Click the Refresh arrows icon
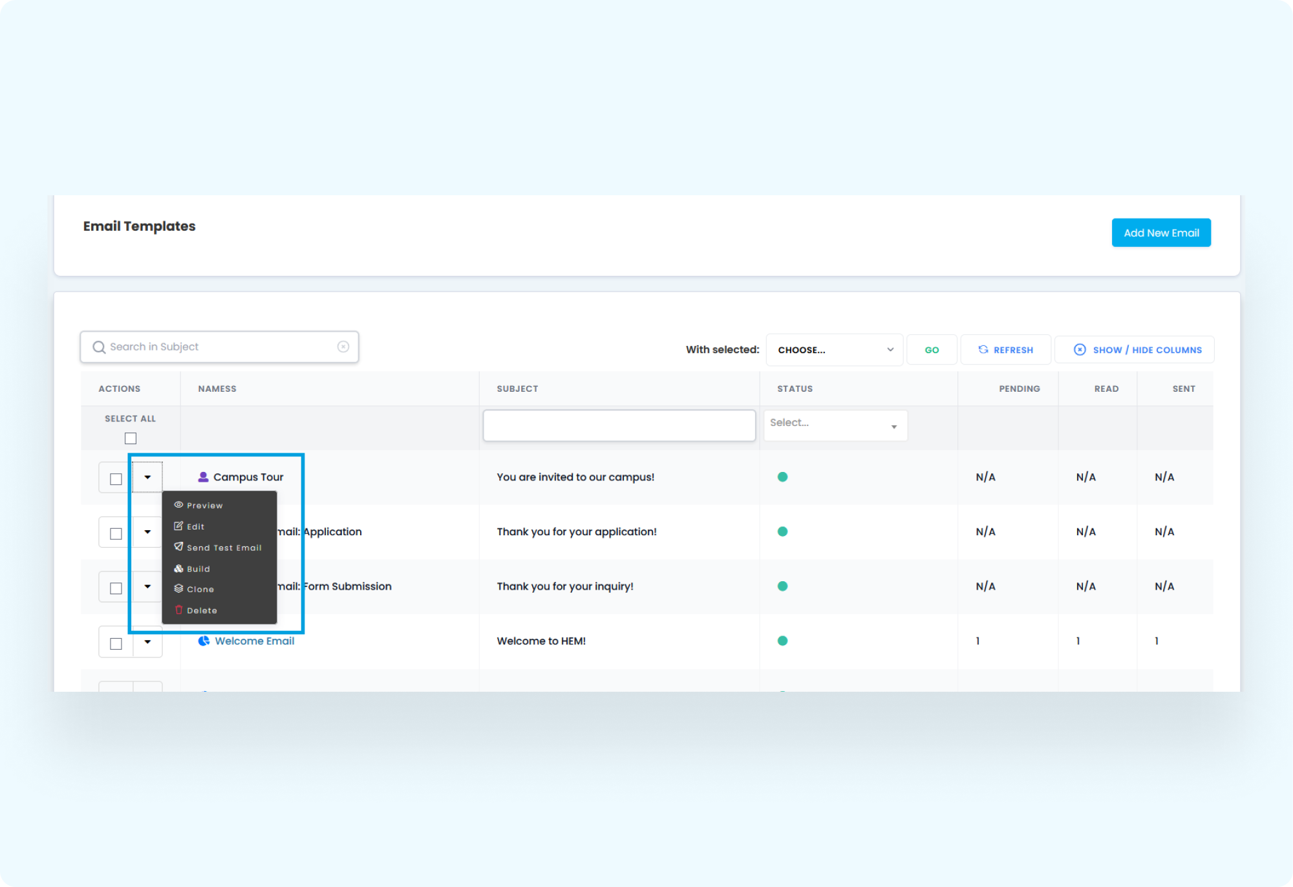The image size is (1293, 887). point(983,350)
